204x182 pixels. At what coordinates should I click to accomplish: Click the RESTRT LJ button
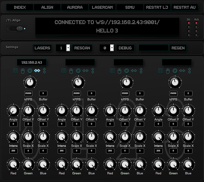click(x=157, y=7)
